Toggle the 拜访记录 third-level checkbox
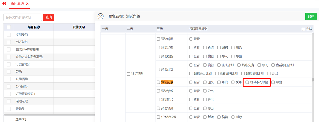The image size is (319, 122). coord(158,82)
